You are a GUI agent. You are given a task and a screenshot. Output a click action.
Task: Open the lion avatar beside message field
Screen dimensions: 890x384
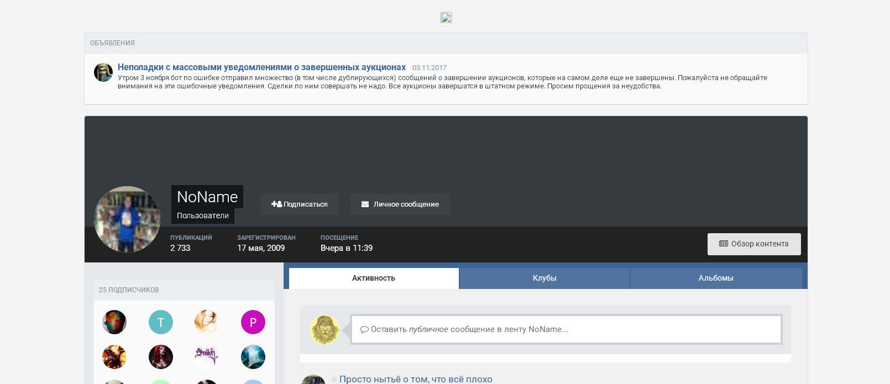point(324,330)
